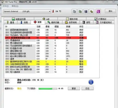Click the HD Tune Pro title bar icon
The image size is (118, 108).
click(x=3, y=2)
